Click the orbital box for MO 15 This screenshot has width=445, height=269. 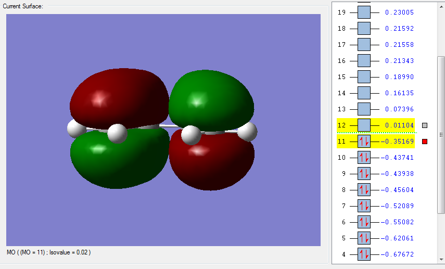(x=364, y=77)
